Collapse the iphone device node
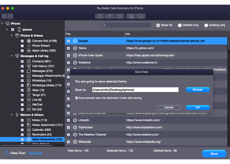This screenshot has width=230, height=164. 7,30
